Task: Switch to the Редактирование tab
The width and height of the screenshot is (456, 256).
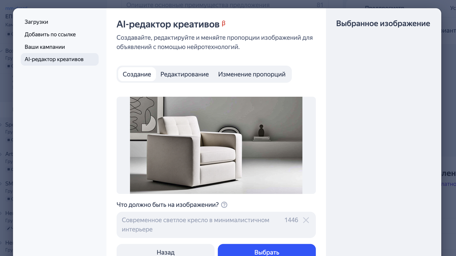Action: coord(184,74)
